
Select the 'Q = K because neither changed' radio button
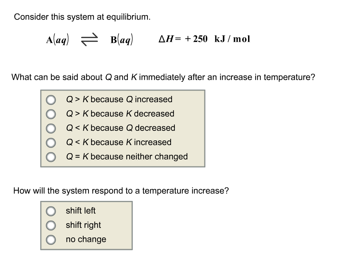click(51, 157)
